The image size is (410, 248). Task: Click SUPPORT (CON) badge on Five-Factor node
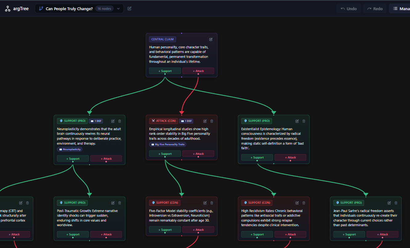(165, 203)
